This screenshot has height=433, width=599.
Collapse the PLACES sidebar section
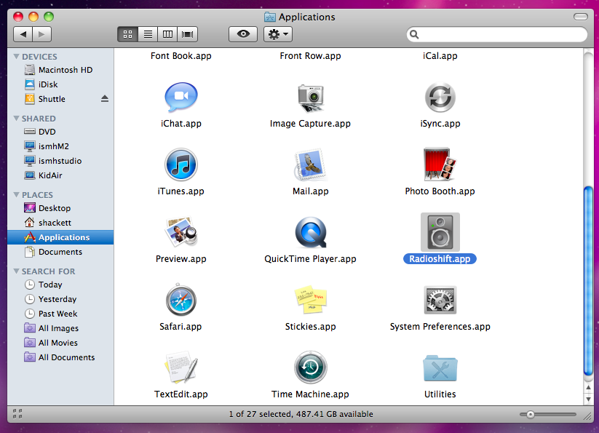17,195
